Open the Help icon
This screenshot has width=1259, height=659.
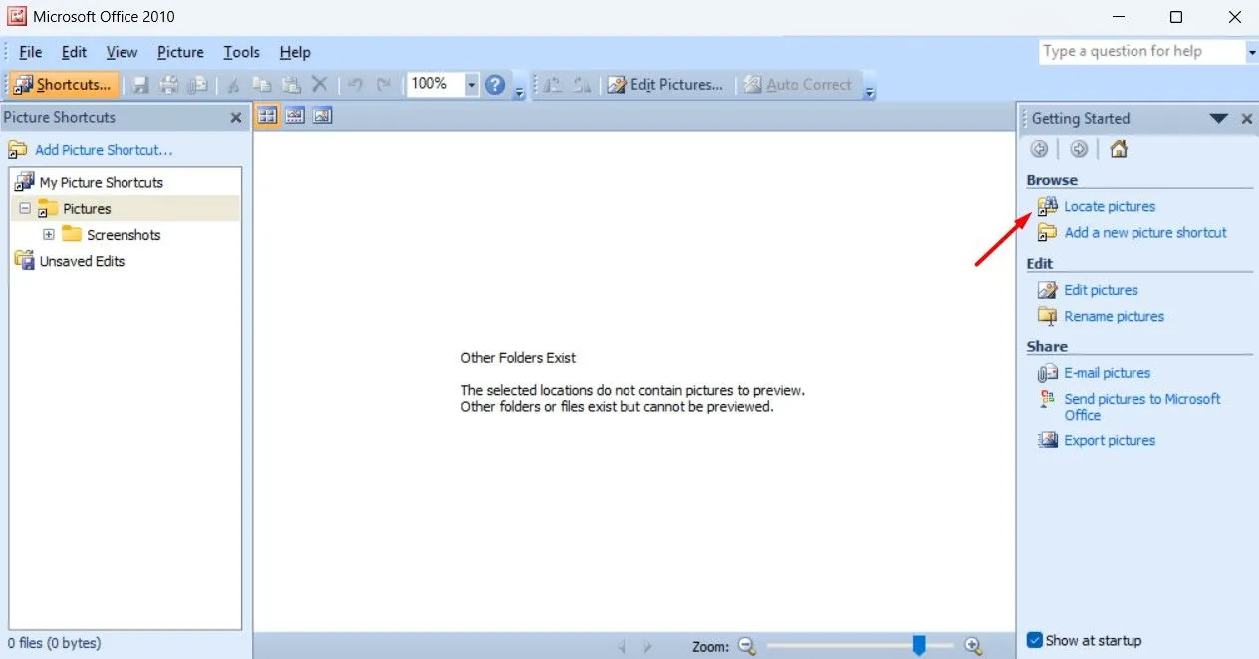click(x=495, y=84)
